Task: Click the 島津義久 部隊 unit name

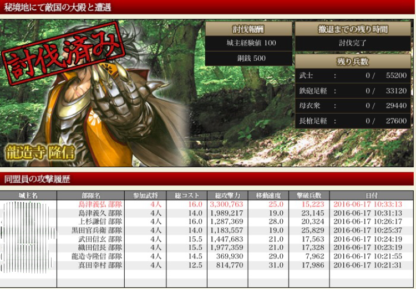Action: click(100, 213)
